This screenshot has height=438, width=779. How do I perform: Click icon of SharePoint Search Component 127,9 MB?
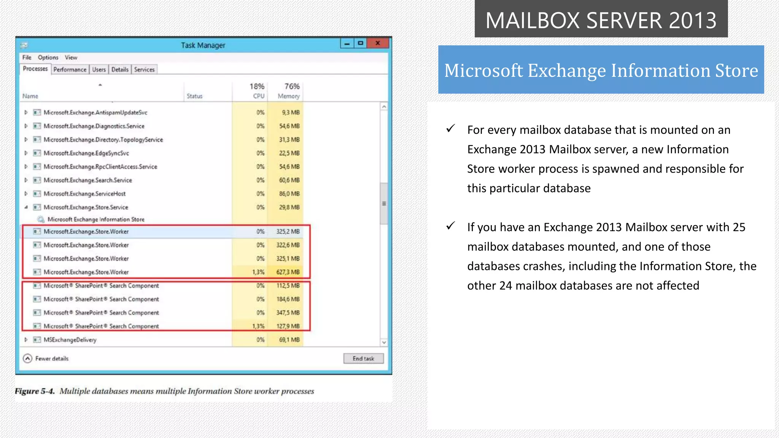click(x=37, y=326)
